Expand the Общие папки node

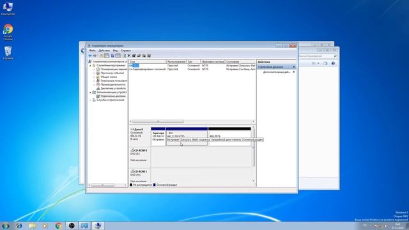94,77
